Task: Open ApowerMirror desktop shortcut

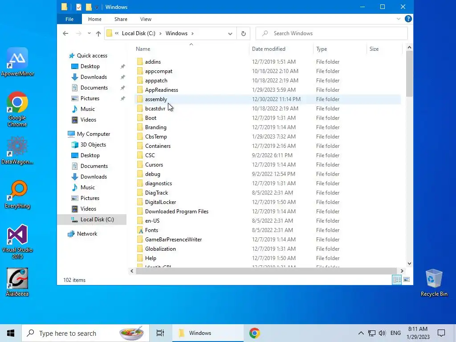Action: pyautogui.click(x=17, y=62)
